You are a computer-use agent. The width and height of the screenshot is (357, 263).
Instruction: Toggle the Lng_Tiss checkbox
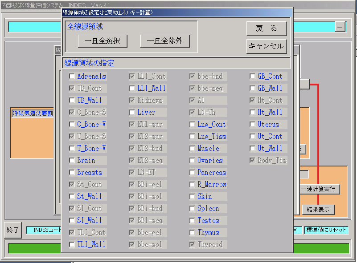[x=192, y=137]
